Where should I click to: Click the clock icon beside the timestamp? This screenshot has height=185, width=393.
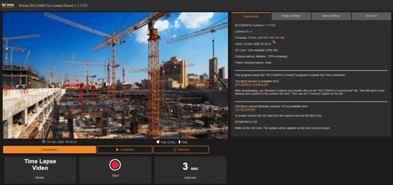point(44,142)
